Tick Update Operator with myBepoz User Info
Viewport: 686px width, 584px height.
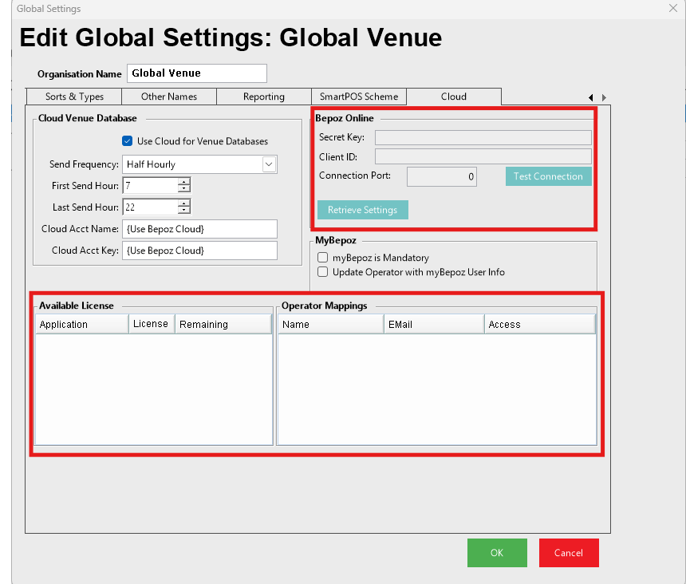coord(323,272)
